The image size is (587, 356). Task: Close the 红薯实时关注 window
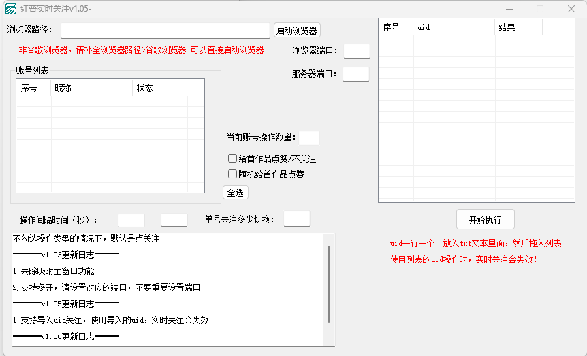coord(571,9)
